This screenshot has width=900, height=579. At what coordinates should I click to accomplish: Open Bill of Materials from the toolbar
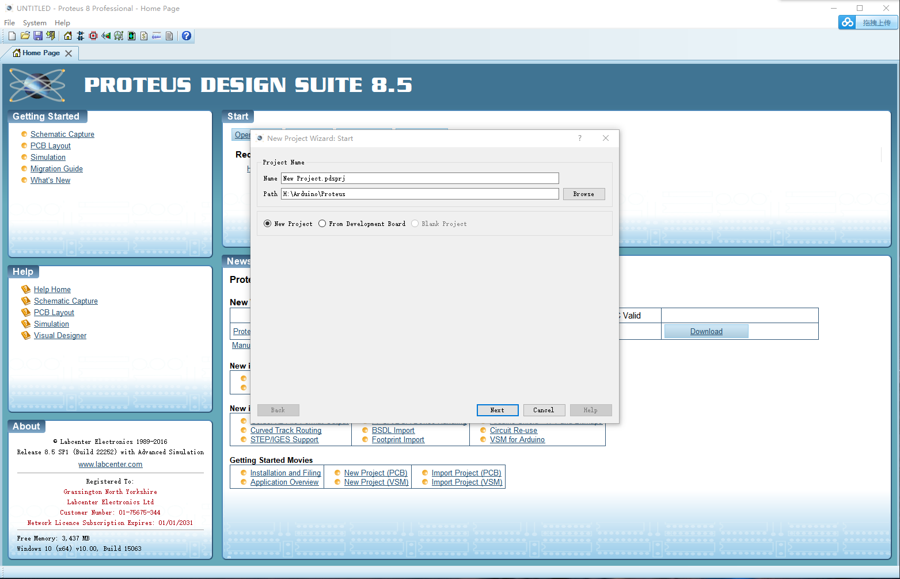[143, 36]
